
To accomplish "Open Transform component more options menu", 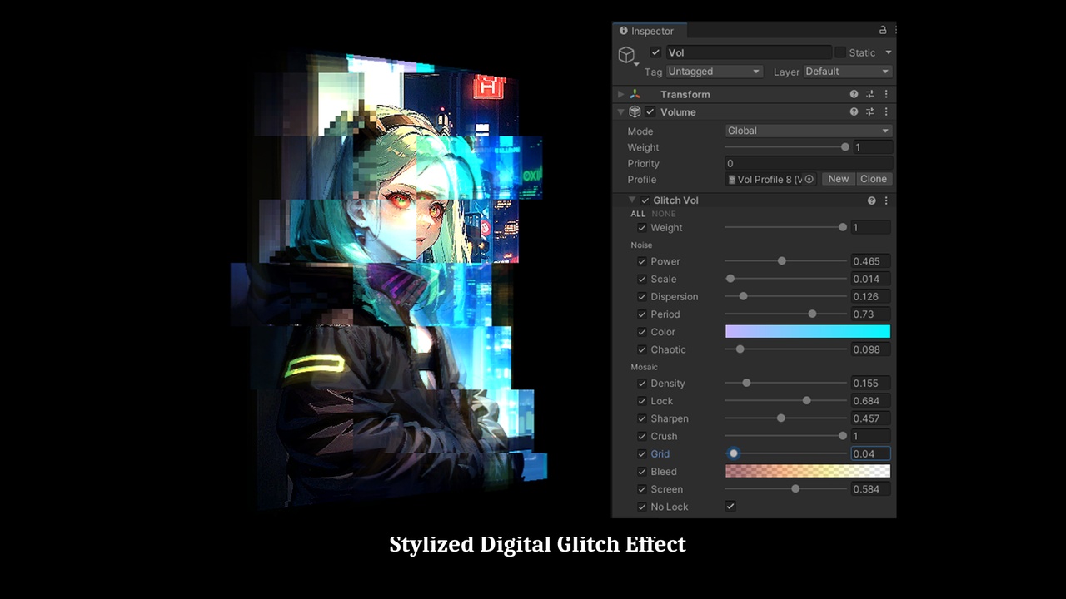I will pyautogui.click(x=886, y=94).
